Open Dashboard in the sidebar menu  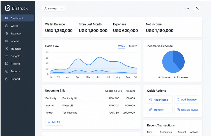tap(17, 18)
